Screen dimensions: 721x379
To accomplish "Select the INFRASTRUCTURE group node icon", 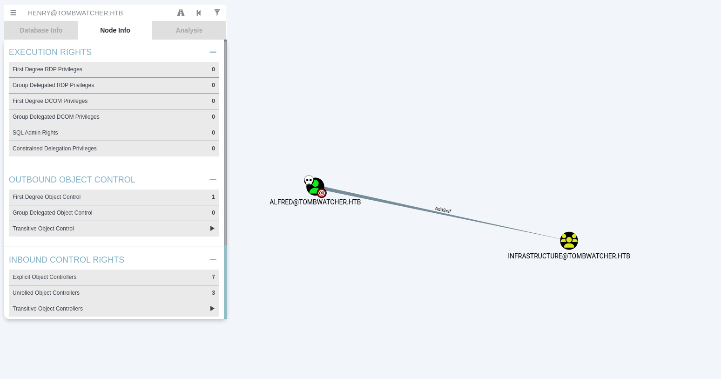I will (x=569, y=241).
